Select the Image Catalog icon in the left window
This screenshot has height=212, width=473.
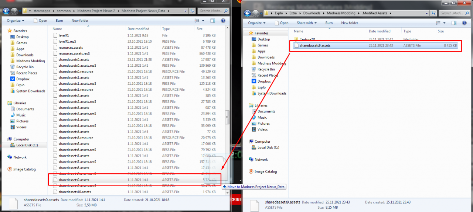click(10, 169)
